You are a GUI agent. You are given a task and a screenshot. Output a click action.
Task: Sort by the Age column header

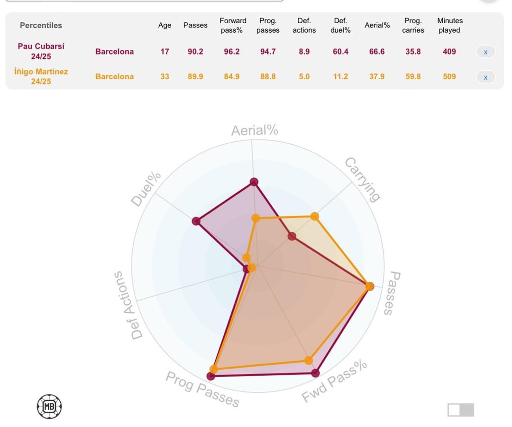[x=165, y=25]
